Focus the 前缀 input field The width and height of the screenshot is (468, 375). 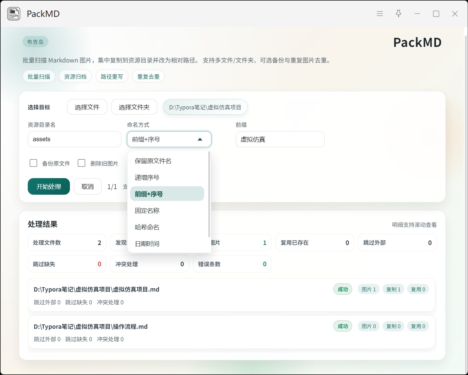[280, 139]
